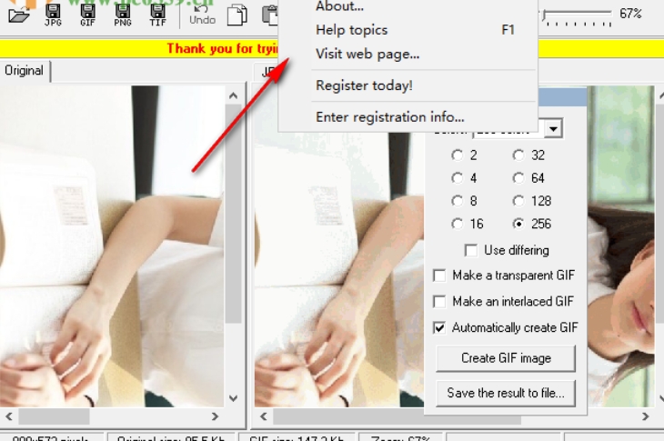This screenshot has height=441, width=664.
Task: Click the Original image preview
Action: 112,246
